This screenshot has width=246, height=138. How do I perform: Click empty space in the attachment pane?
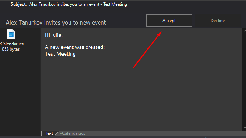tap(20, 94)
